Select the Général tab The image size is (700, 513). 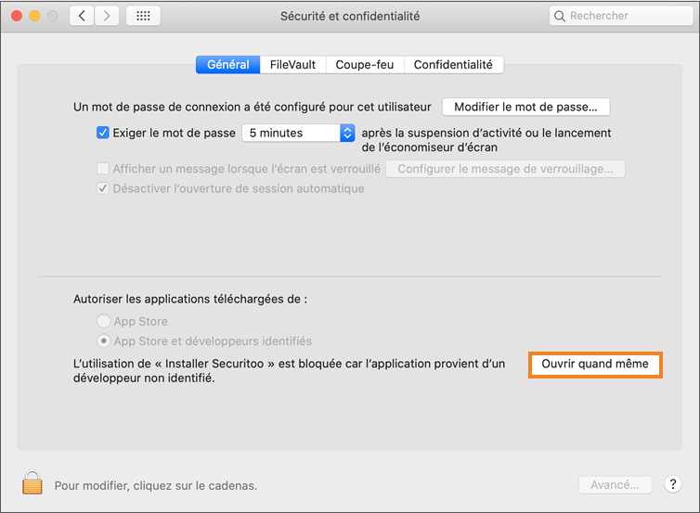coord(227,65)
